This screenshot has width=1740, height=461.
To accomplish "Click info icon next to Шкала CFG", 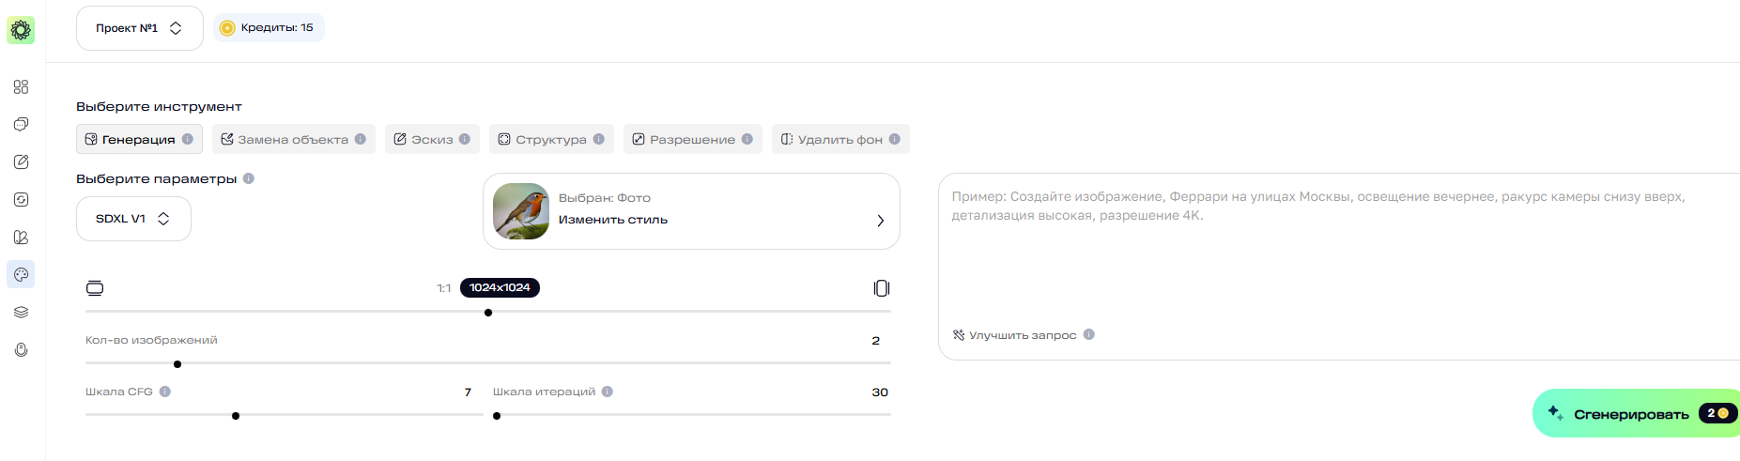I will (165, 392).
